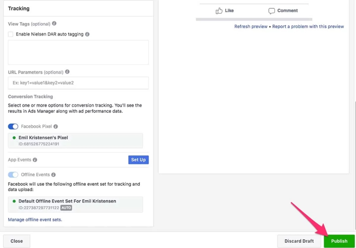Screen dimensions: 356x248
Task: Click the Tracking section heading
Action: pyautogui.click(x=19, y=8)
